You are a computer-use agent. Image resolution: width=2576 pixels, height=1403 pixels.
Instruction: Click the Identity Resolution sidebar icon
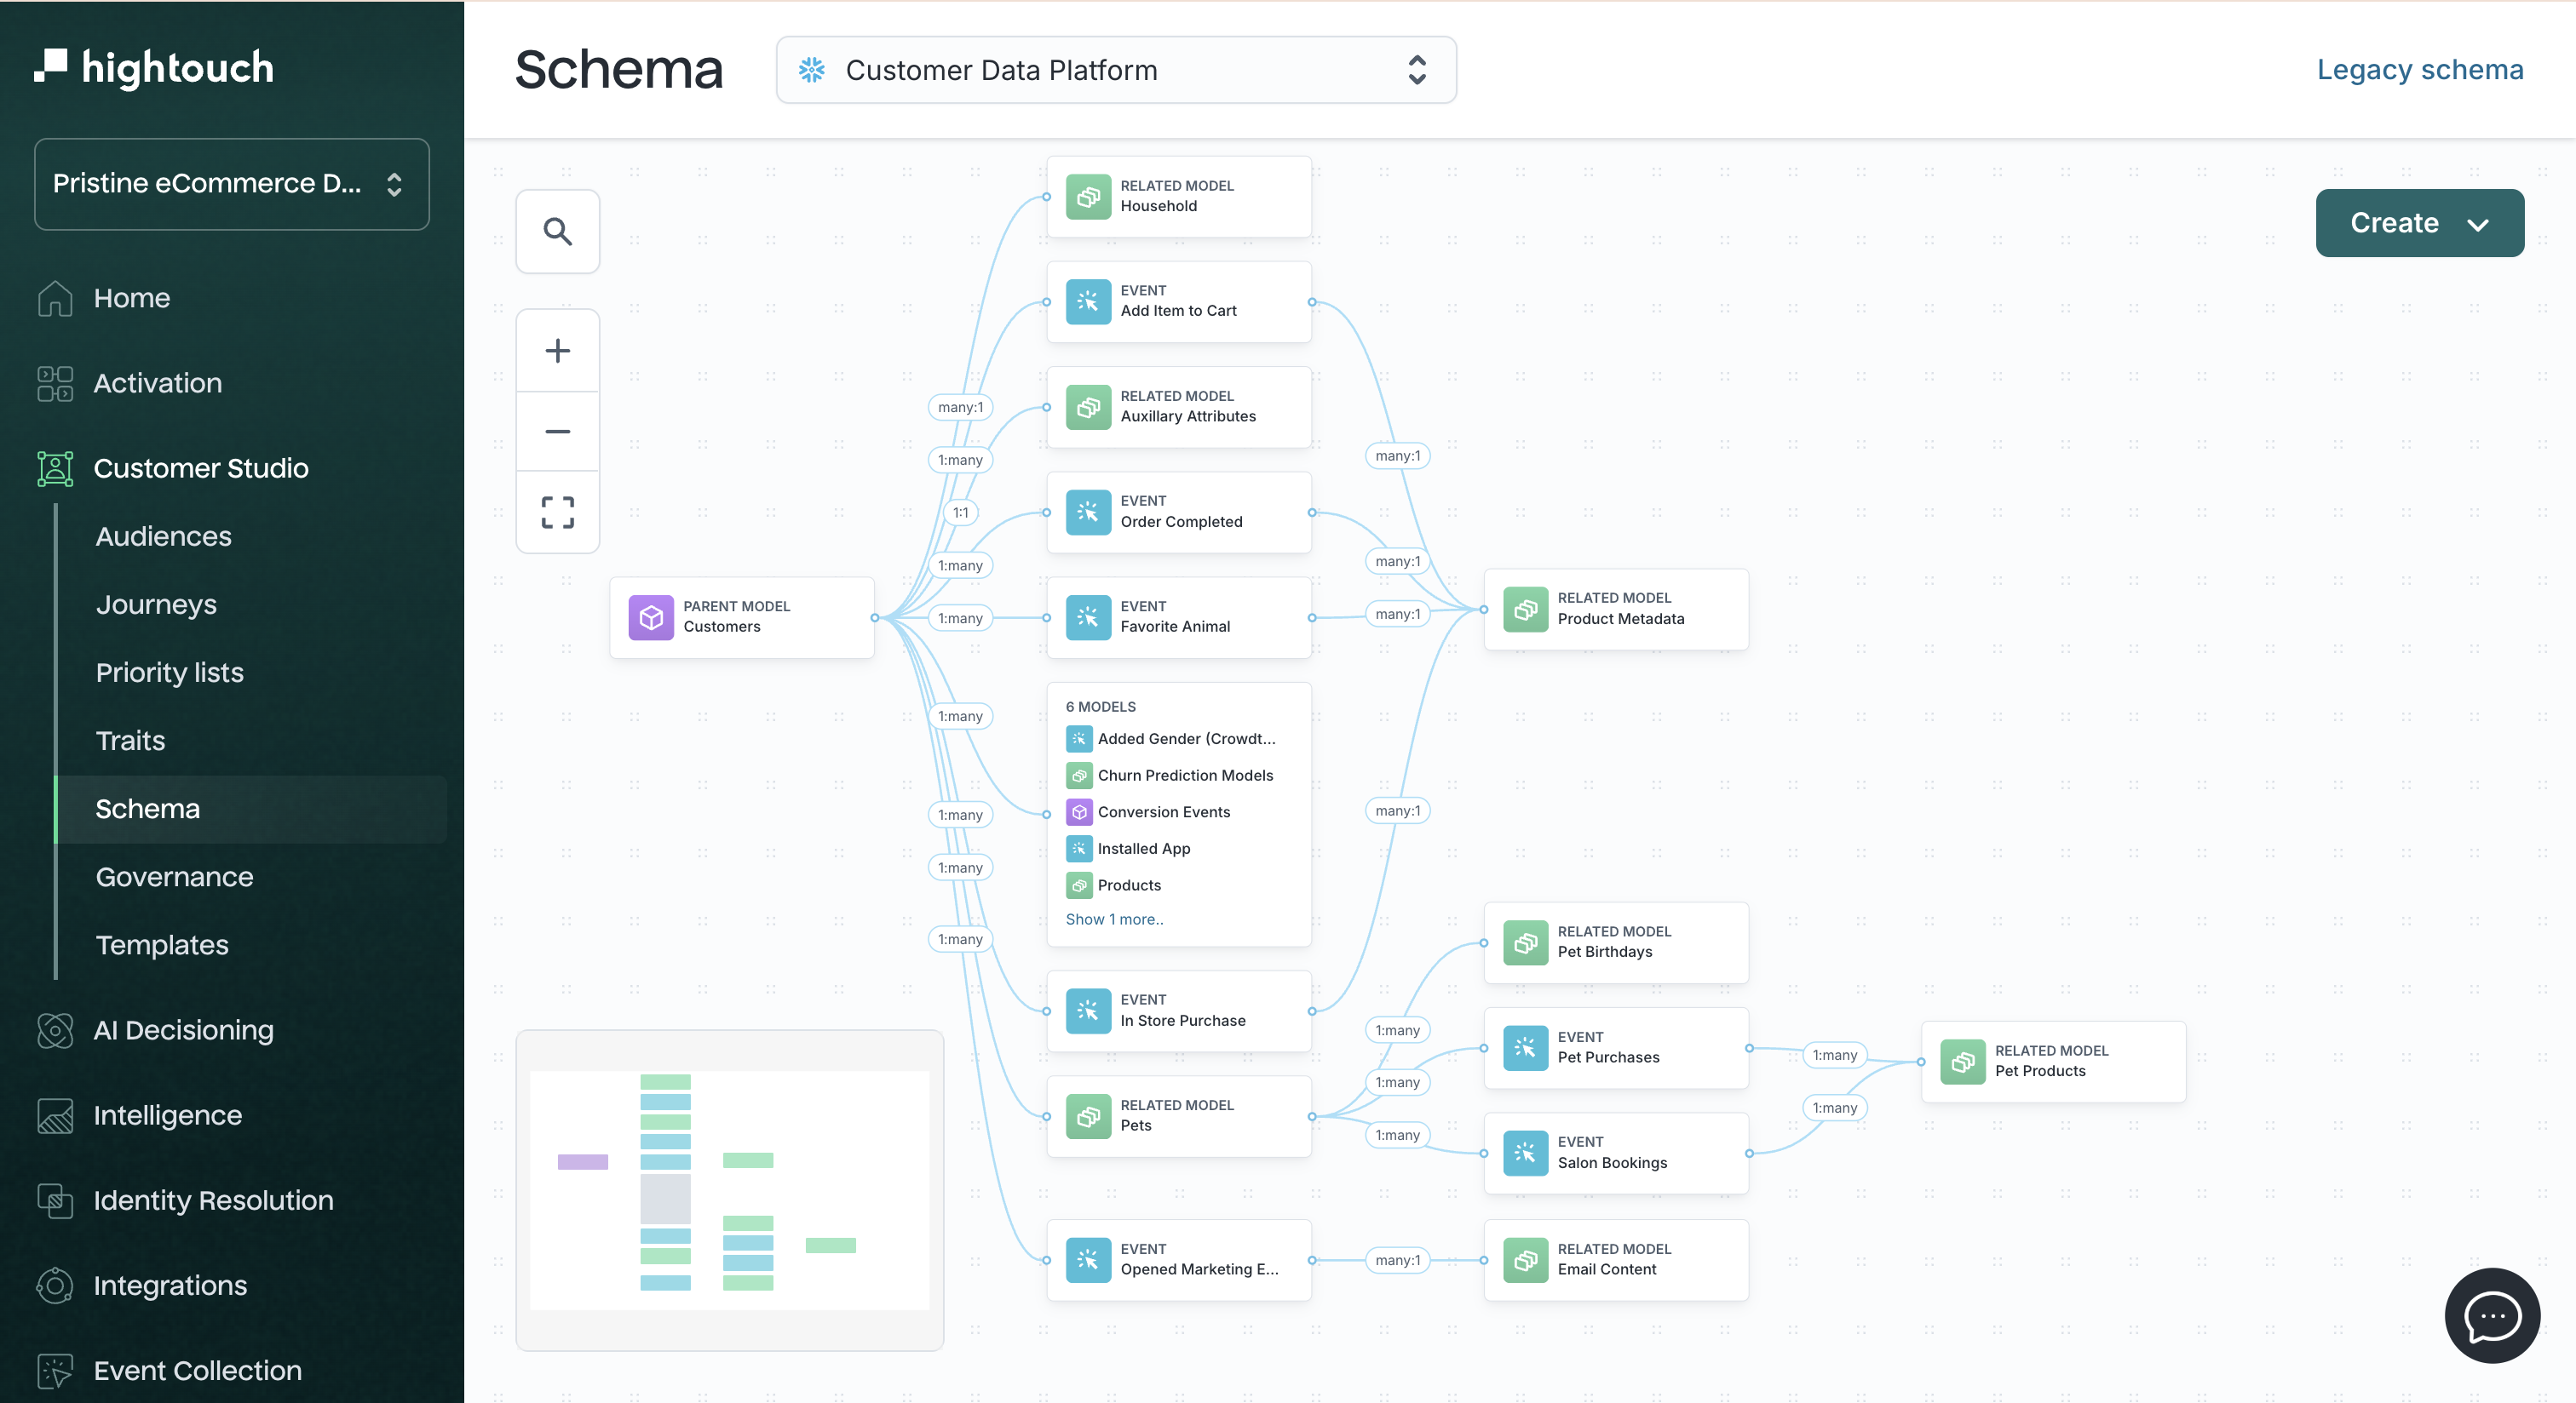tap(55, 1200)
